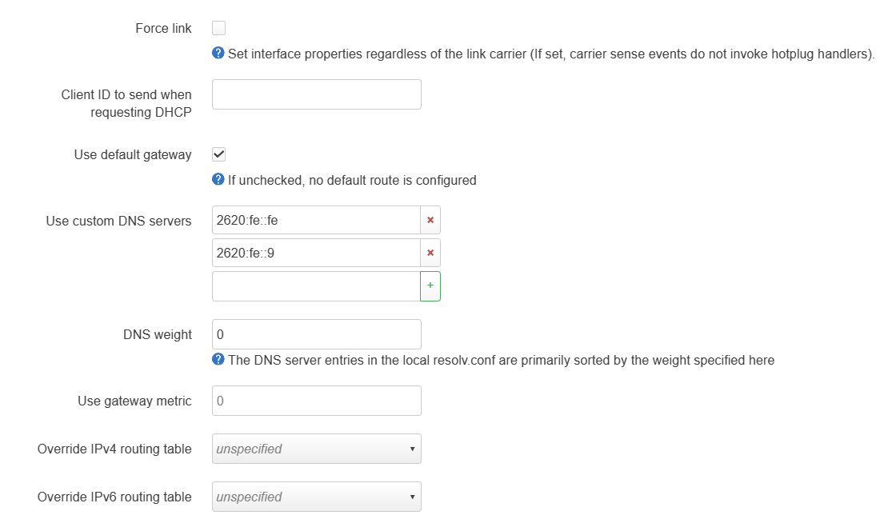Click the DNS weight input field
The height and width of the screenshot is (519, 888).
tap(317, 334)
